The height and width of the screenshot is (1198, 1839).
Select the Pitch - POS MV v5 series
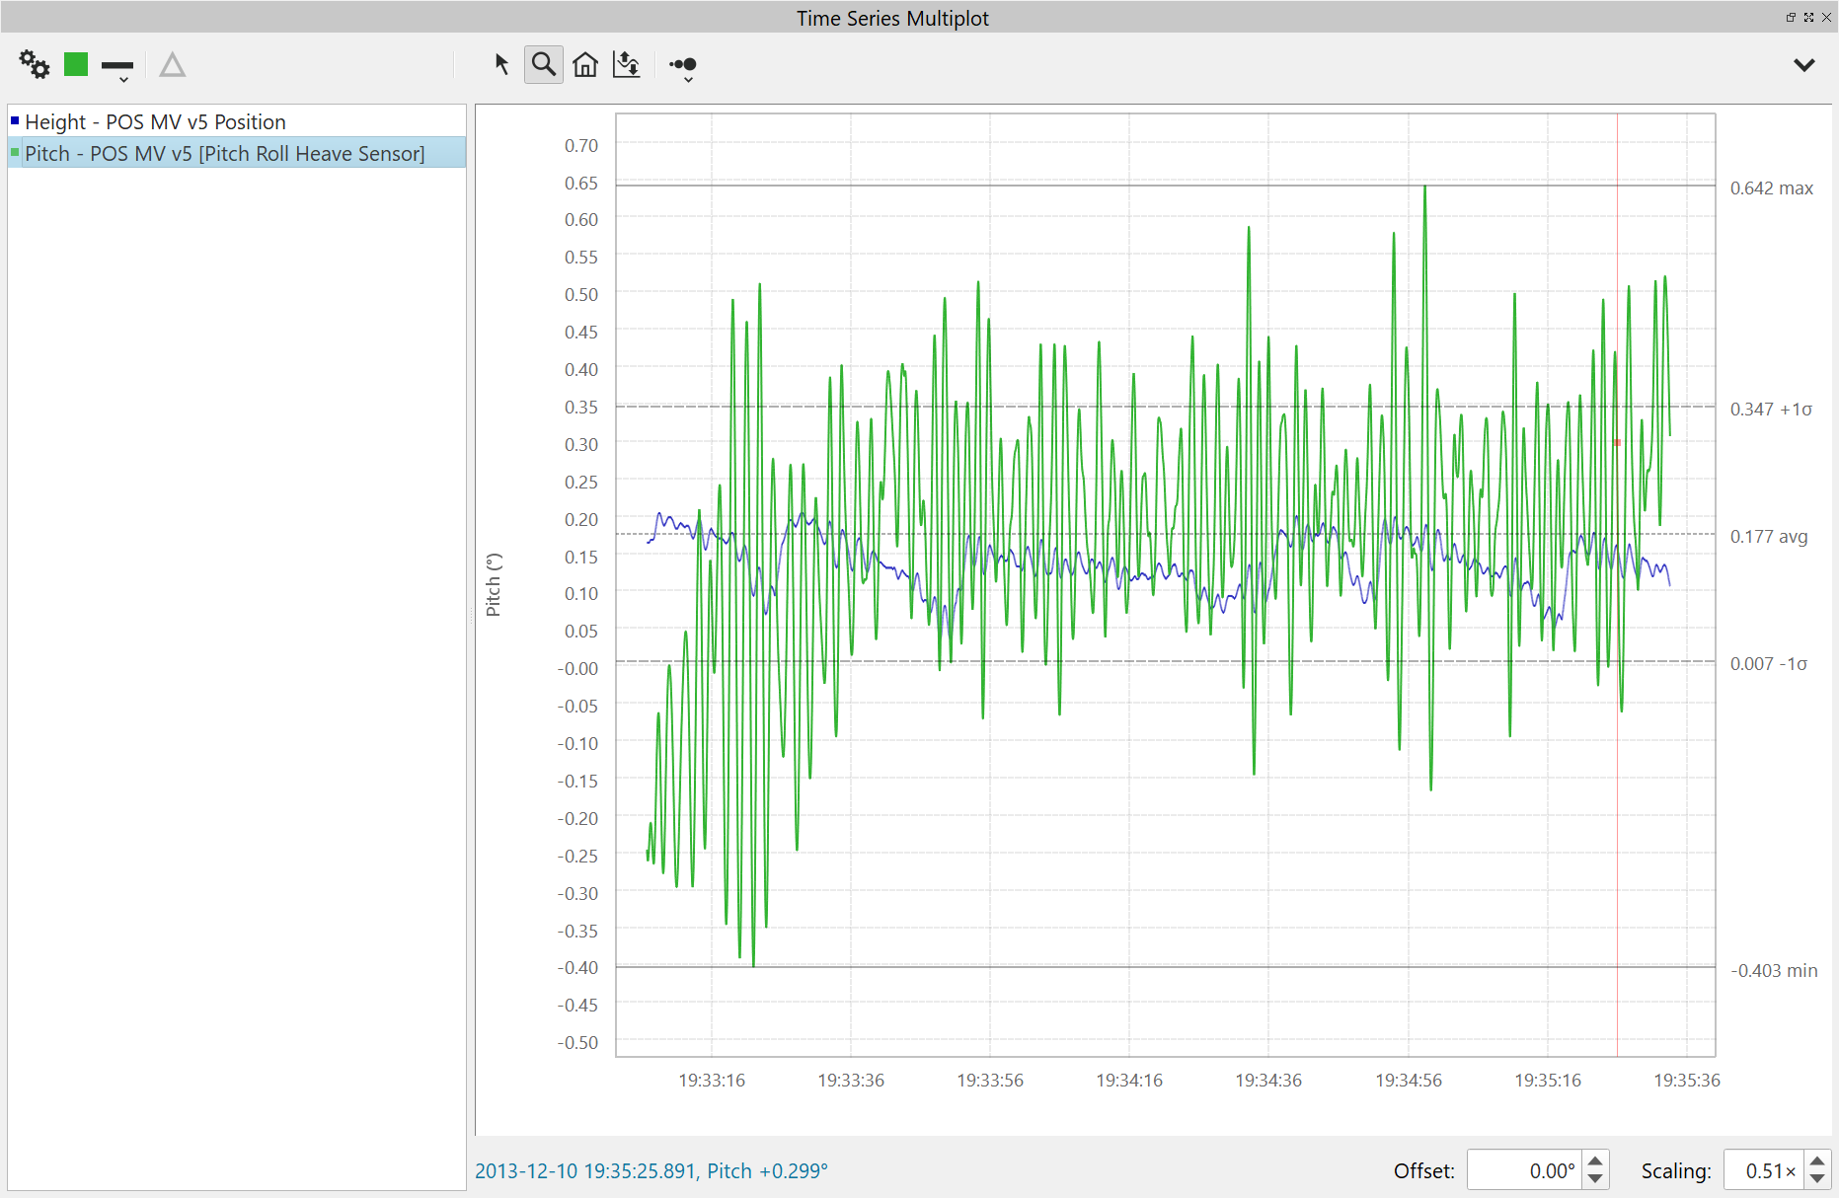tap(224, 153)
